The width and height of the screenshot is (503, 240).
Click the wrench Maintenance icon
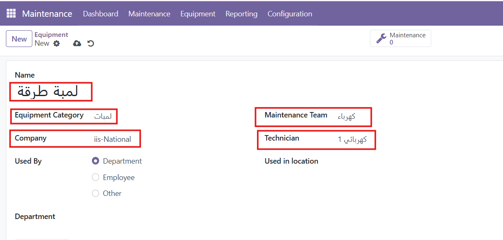[381, 39]
